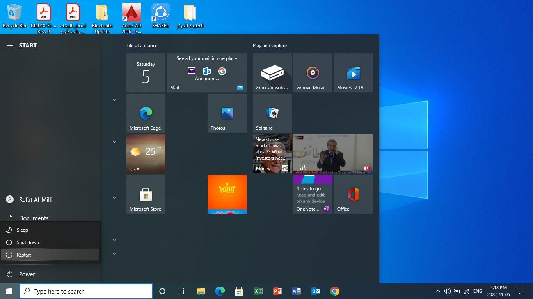Show hidden system tray icons chevron
The image size is (533, 299).
pyautogui.click(x=438, y=291)
